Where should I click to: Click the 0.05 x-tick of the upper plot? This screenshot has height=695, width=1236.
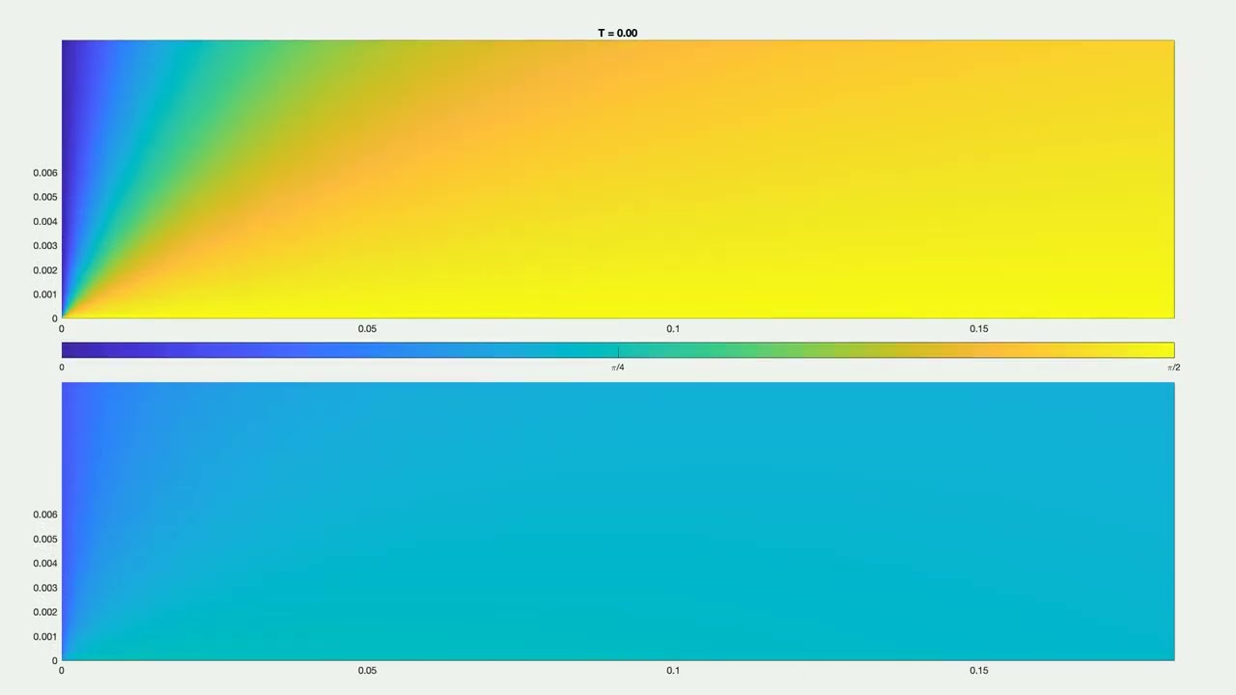367,329
